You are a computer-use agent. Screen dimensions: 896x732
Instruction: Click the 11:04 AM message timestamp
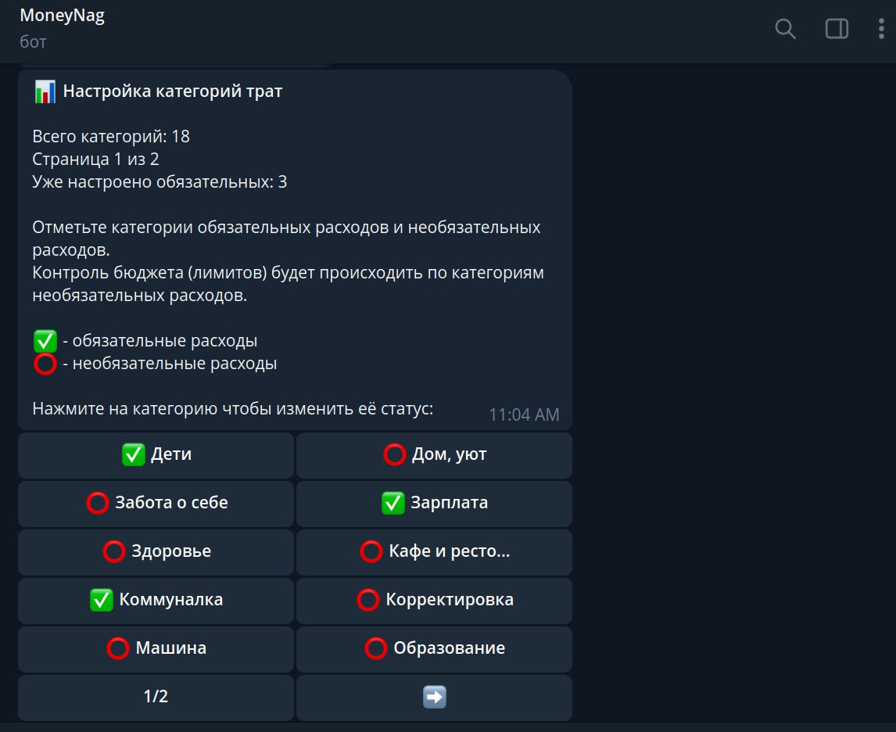point(524,414)
